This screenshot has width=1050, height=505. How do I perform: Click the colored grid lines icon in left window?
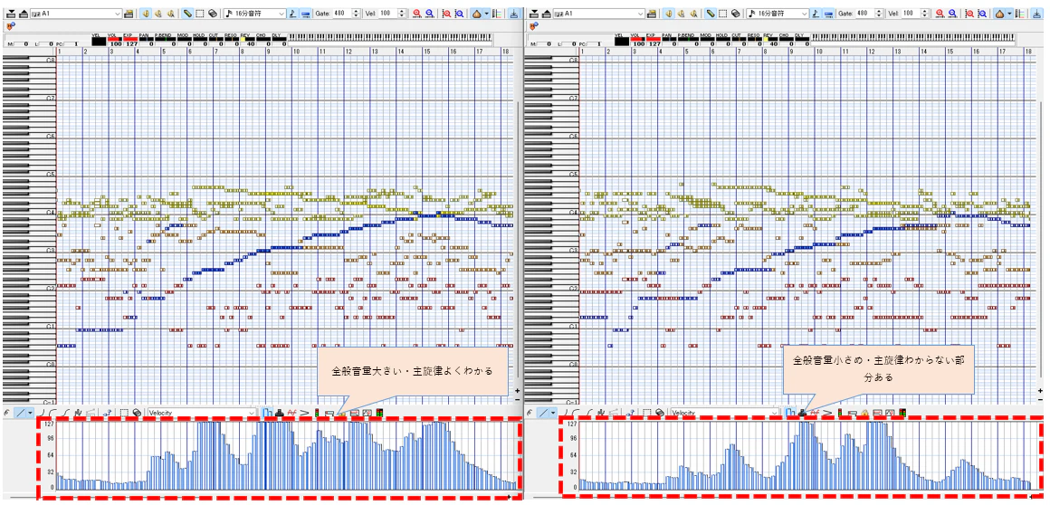498,14
